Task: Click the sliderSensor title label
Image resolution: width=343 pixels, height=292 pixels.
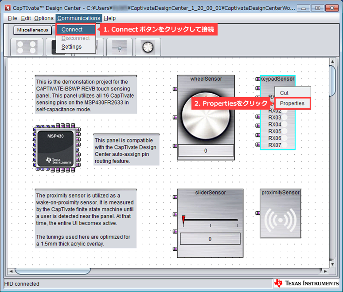Action: [x=210, y=193]
